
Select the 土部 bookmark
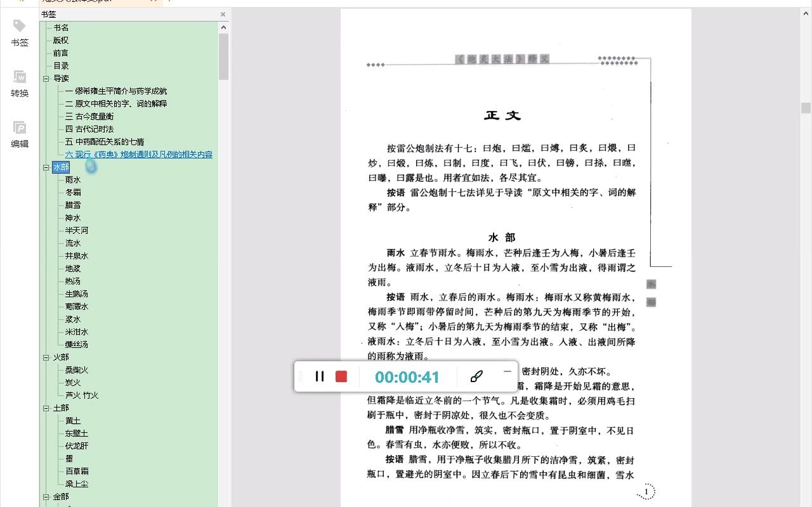(61, 408)
